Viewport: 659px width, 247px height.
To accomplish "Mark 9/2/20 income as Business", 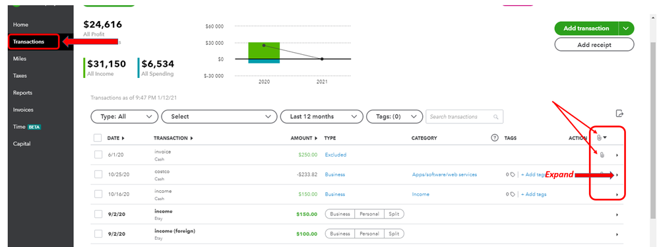I will [x=340, y=214].
